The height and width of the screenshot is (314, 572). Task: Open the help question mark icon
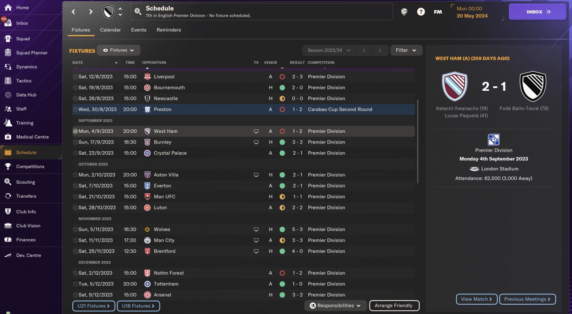(421, 12)
